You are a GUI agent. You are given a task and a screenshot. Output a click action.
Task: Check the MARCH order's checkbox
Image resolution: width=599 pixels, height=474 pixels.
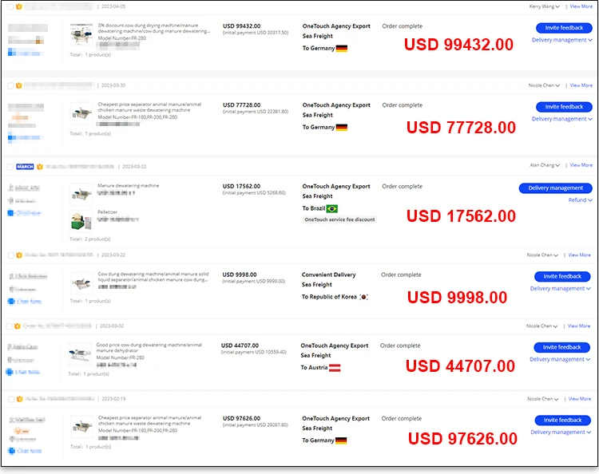coord(9,167)
